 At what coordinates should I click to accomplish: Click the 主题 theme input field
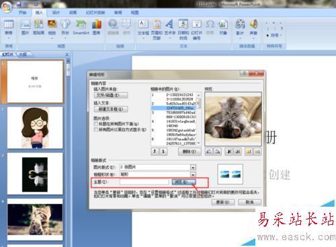144,182
